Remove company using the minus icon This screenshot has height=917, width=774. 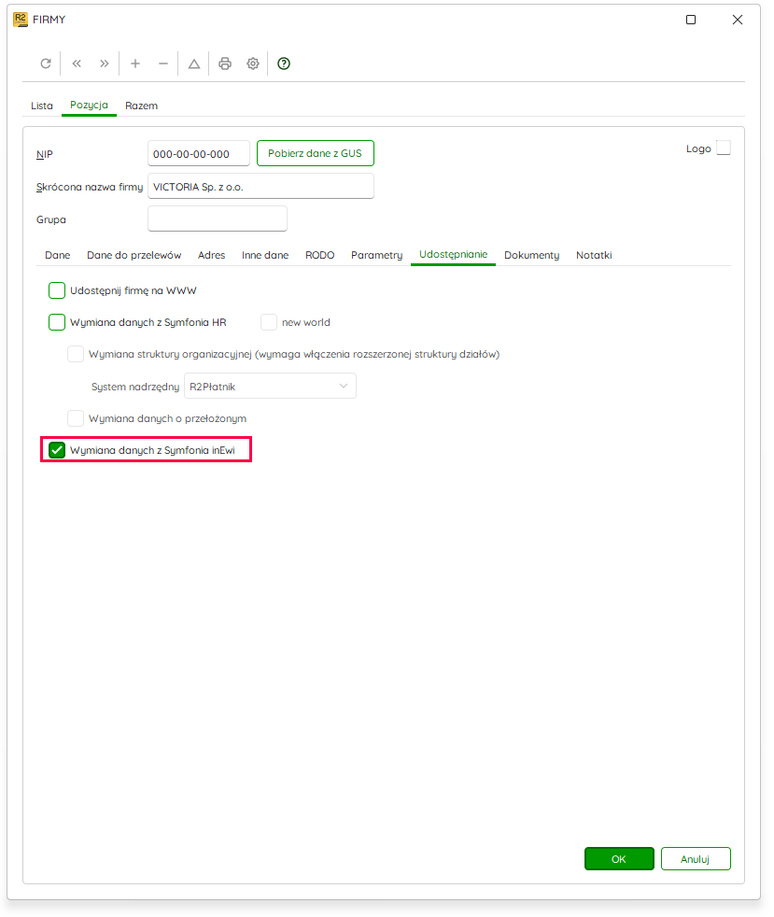(x=163, y=63)
